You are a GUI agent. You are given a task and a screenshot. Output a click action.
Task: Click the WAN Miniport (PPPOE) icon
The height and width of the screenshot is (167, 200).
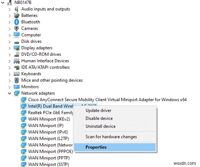tap(23, 152)
